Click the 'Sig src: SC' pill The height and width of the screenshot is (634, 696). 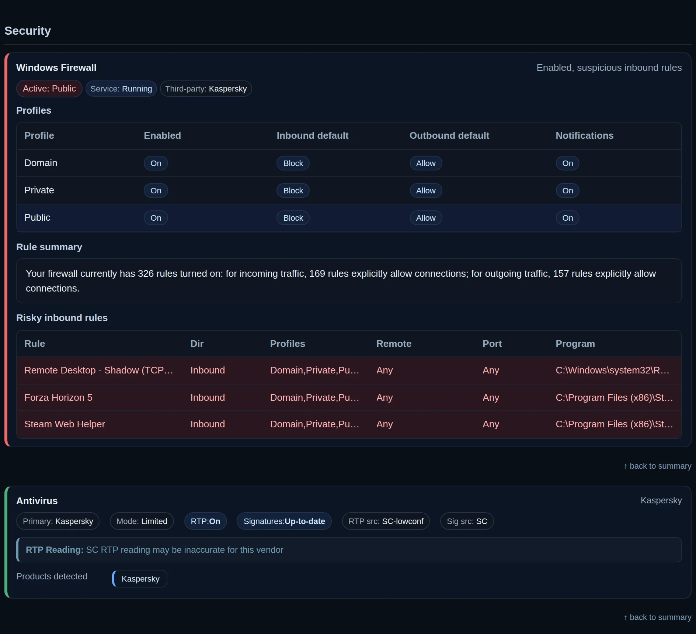467,521
